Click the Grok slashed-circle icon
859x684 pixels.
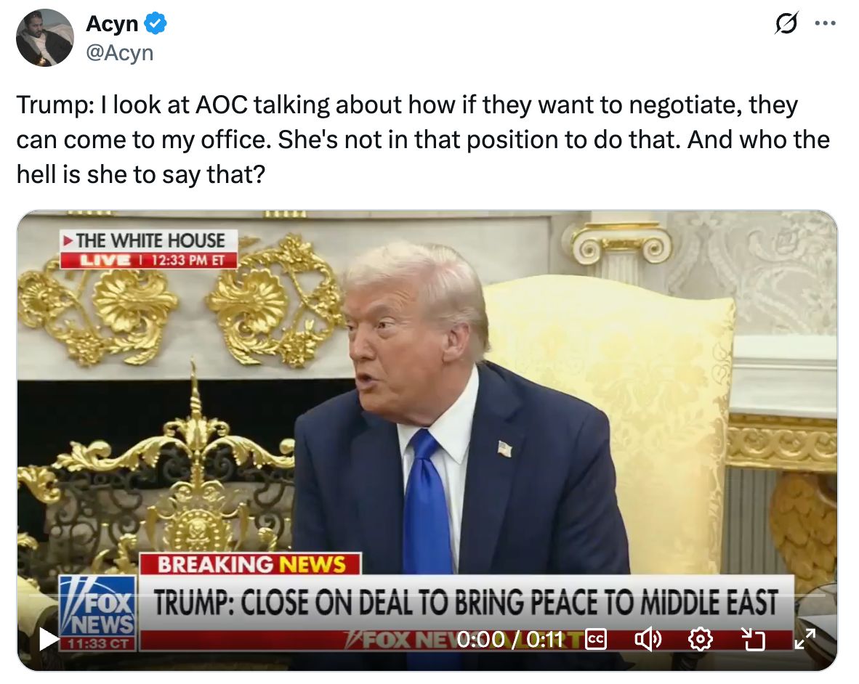click(x=786, y=23)
